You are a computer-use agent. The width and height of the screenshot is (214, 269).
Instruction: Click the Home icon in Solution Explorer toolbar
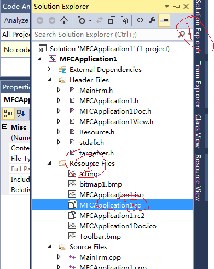point(64,20)
